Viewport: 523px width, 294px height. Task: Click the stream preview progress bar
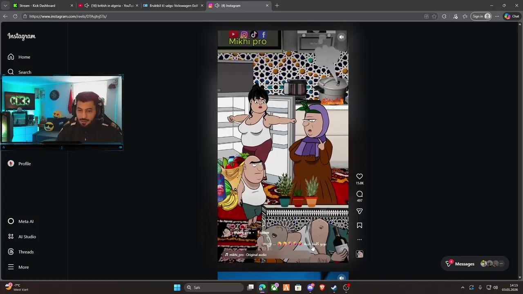[61, 147]
